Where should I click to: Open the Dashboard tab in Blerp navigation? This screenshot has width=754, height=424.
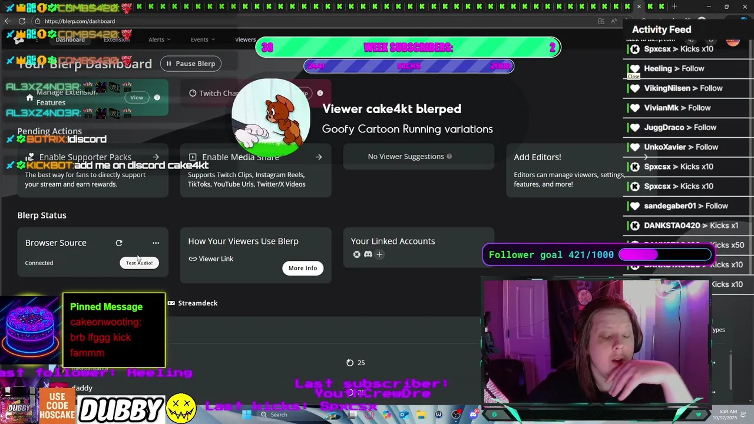(x=70, y=39)
